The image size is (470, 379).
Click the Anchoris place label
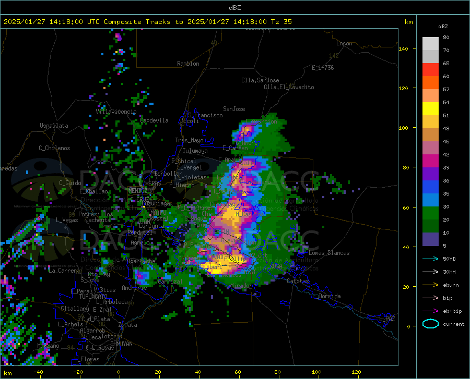[x=134, y=288]
